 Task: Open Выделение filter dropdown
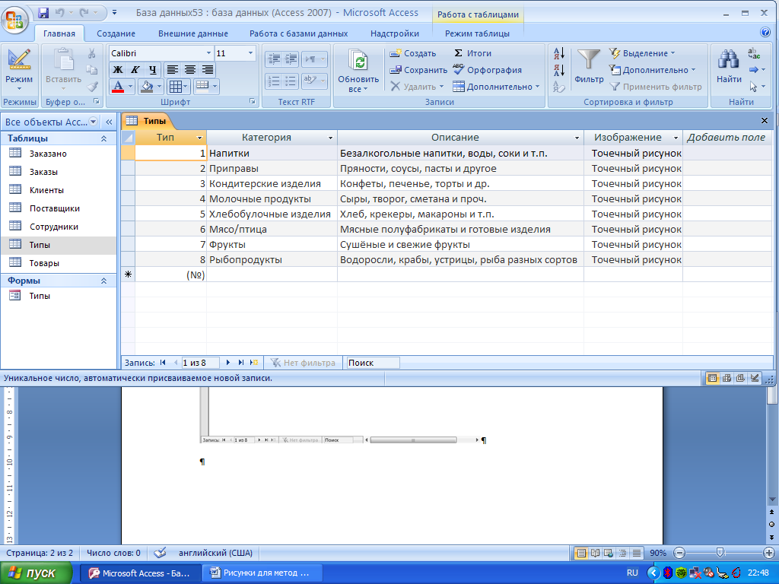click(x=642, y=53)
